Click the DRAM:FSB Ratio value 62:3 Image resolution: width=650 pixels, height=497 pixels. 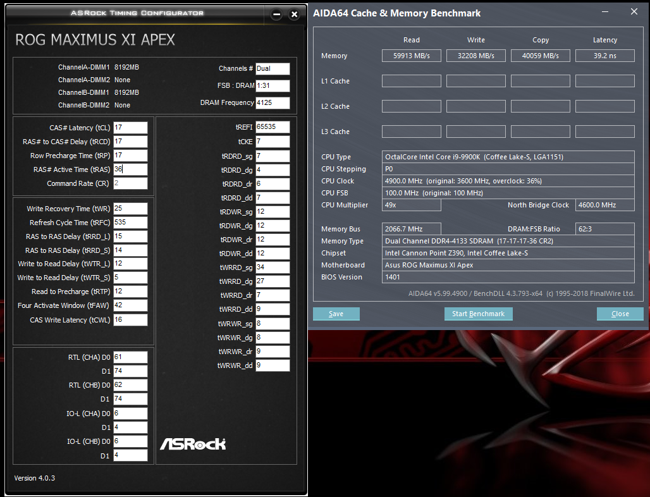(605, 229)
